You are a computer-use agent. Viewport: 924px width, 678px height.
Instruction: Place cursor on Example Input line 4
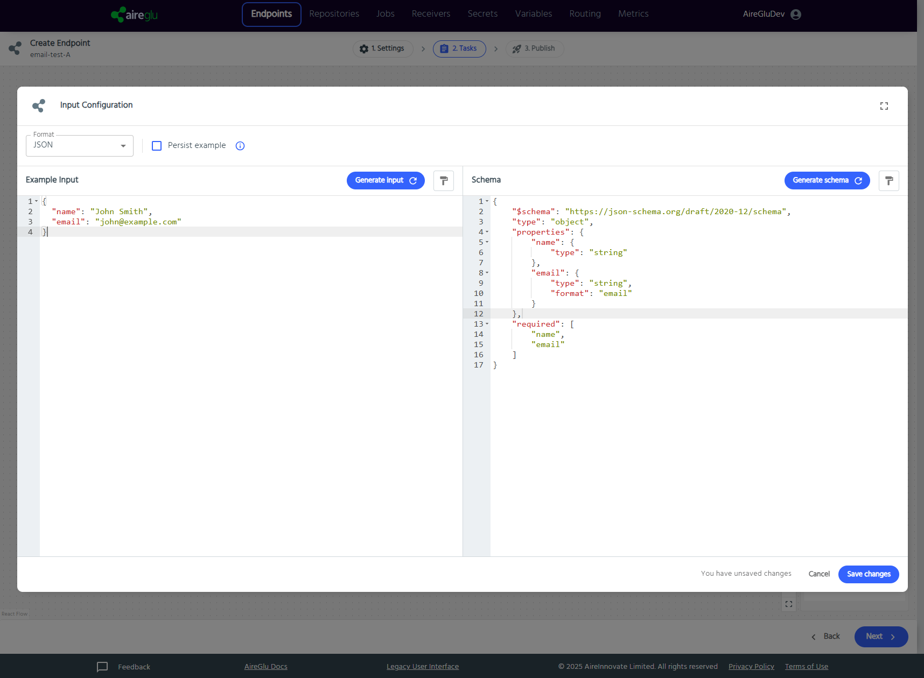[x=251, y=232]
